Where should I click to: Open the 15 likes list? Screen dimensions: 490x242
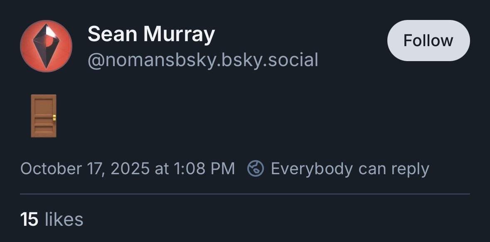coord(52,219)
